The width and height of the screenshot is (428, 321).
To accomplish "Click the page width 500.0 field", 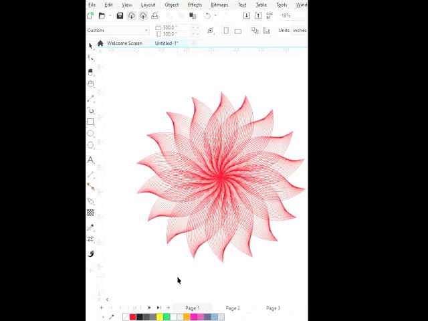I will click(x=176, y=27).
